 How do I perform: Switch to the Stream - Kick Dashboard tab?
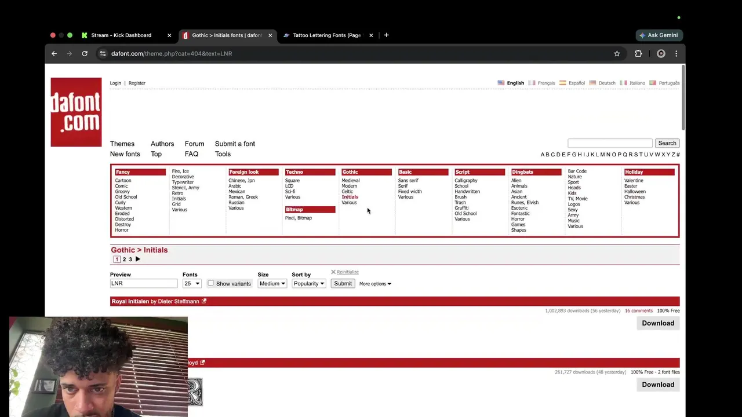point(121,35)
